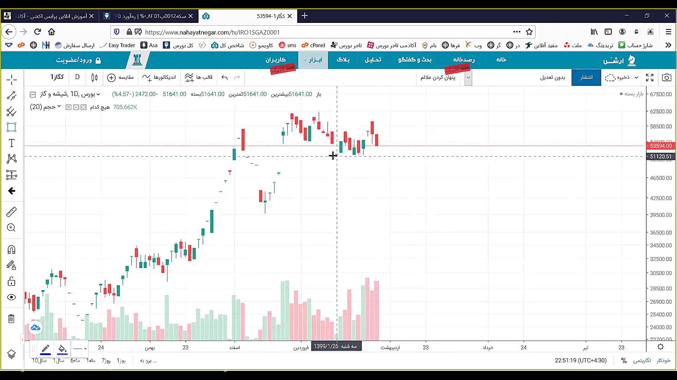Viewport: 677px width, 380px height.
Task: Select the Text annotation tool
Action: [x=11, y=143]
